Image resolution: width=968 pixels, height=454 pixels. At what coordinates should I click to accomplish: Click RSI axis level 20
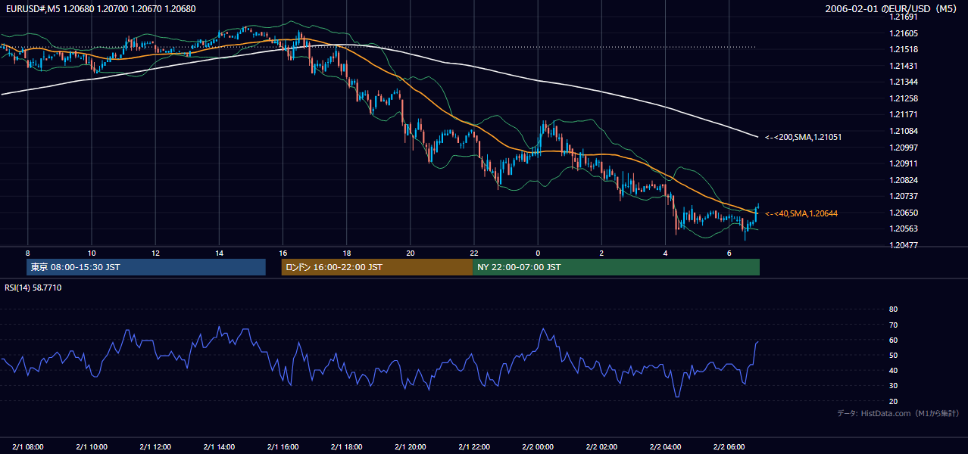[x=893, y=401]
